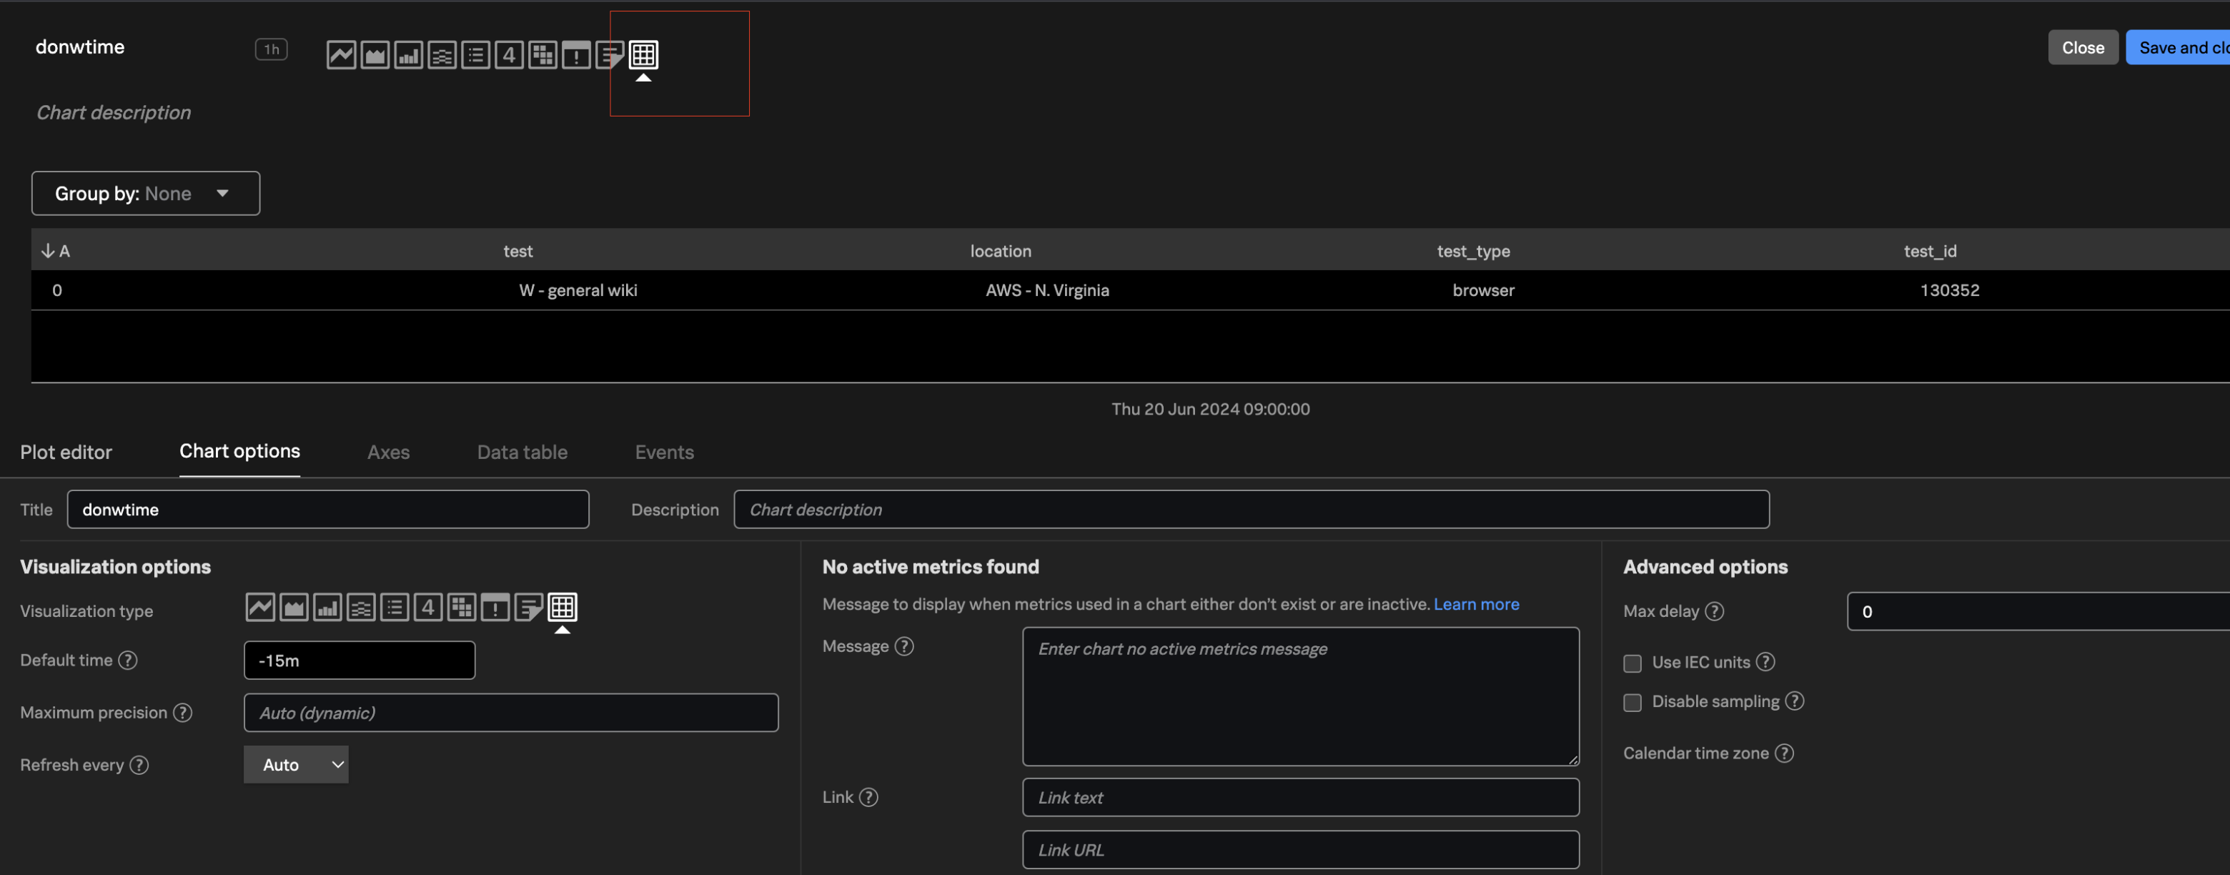Click the Default time field showing -15m
Image resolution: width=2230 pixels, height=875 pixels.
[x=360, y=660]
